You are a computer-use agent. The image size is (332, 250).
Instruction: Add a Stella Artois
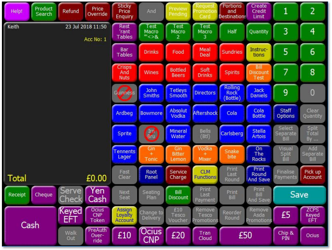point(259,133)
